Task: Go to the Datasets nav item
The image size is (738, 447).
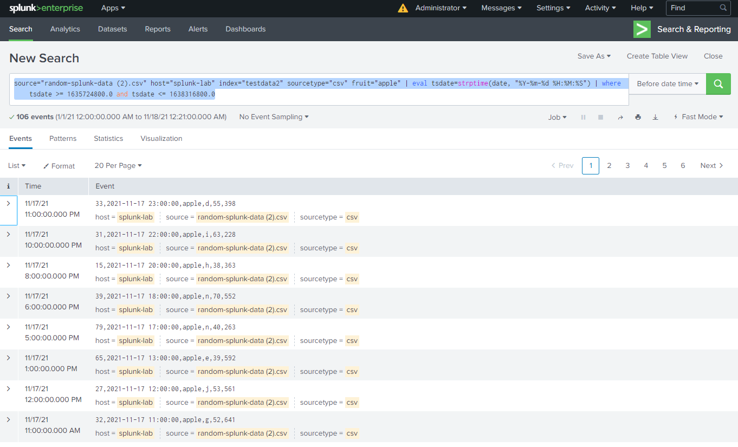Action: [x=113, y=29]
